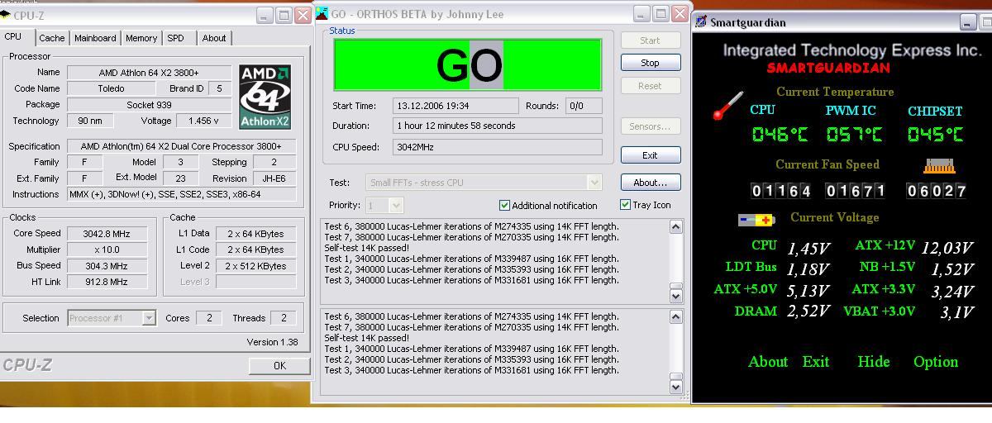Click the green GO status indicator
Screen dimensions: 992x423
pyautogui.click(x=468, y=64)
